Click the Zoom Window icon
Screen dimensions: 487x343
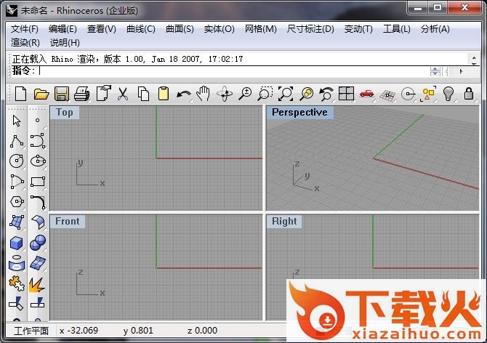click(x=265, y=94)
